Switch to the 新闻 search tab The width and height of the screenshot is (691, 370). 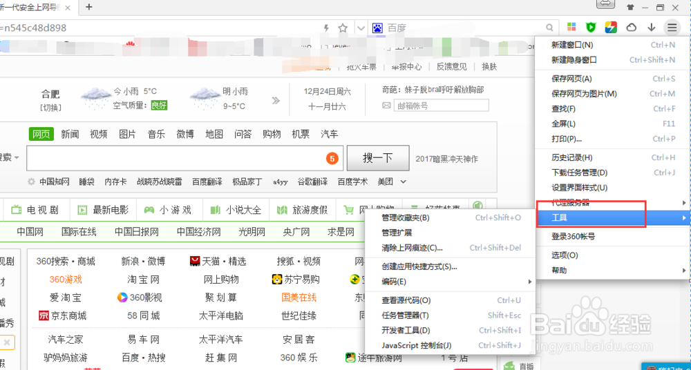[70, 135]
